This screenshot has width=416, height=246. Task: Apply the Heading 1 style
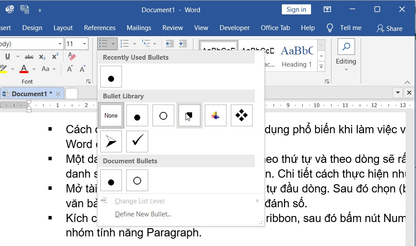click(297, 56)
